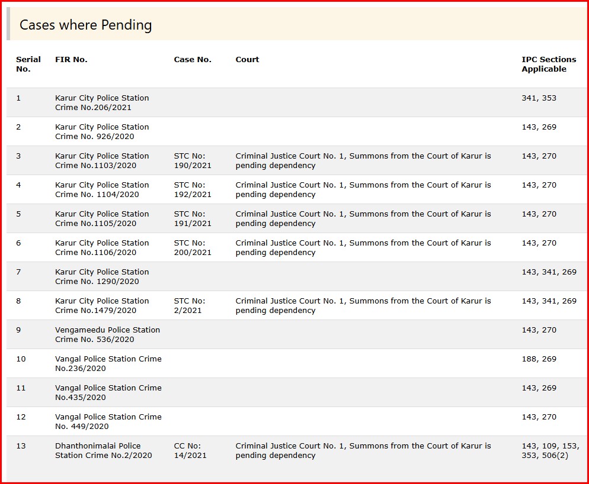Click serial number 5
The width and height of the screenshot is (589, 484).
[18, 214]
